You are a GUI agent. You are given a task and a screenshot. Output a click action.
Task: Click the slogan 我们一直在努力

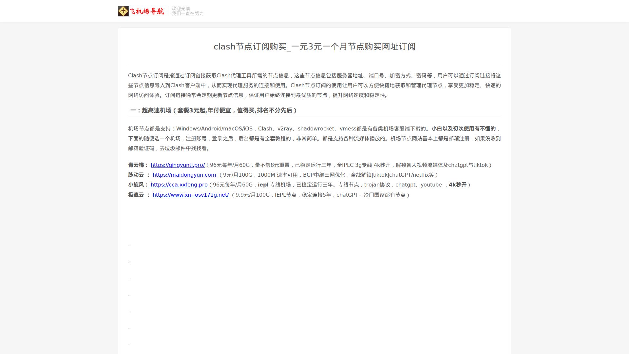coord(188,13)
